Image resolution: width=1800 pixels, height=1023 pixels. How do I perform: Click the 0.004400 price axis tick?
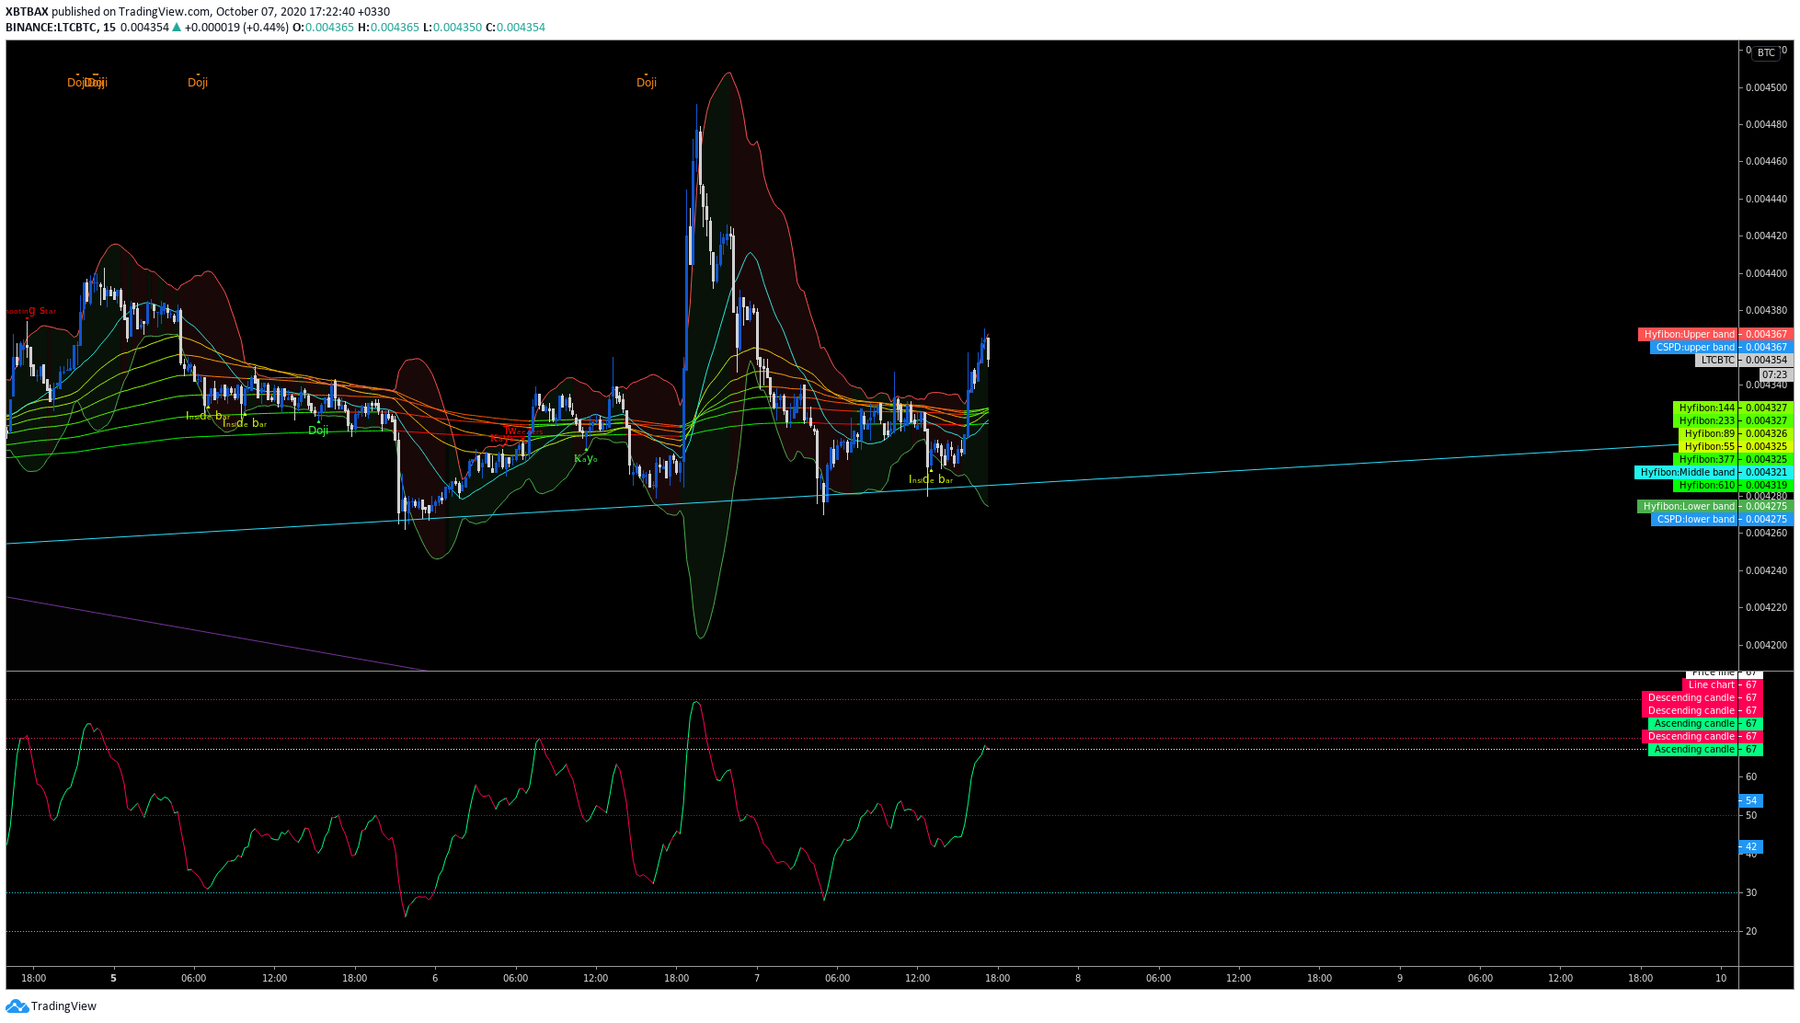pos(1766,273)
